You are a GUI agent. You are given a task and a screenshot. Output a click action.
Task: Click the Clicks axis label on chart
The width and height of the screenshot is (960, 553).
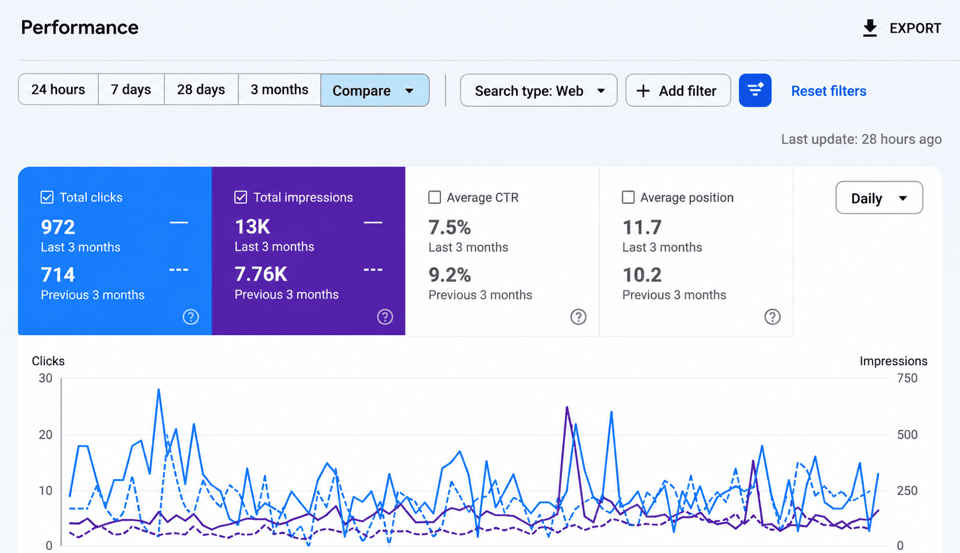tap(48, 361)
